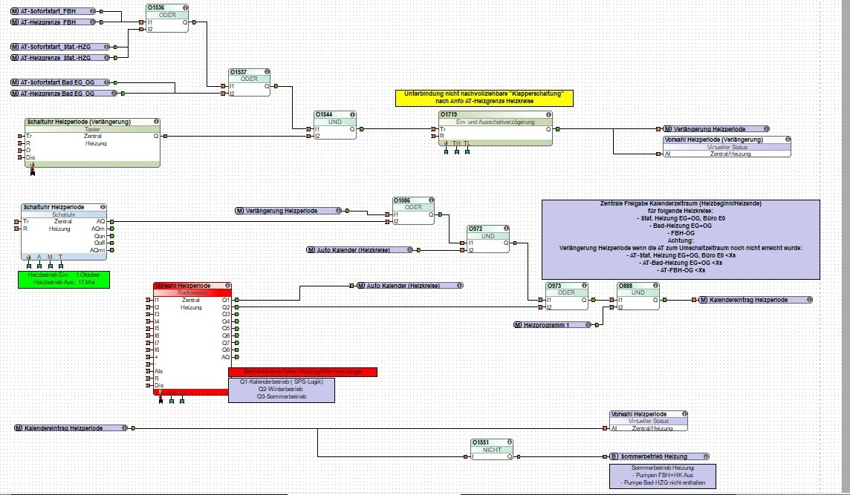Screen dimensions: 850x495
Task: Select Auto Kalender (Heizkreise) flag on Q1 output
Action: tap(410, 286)
